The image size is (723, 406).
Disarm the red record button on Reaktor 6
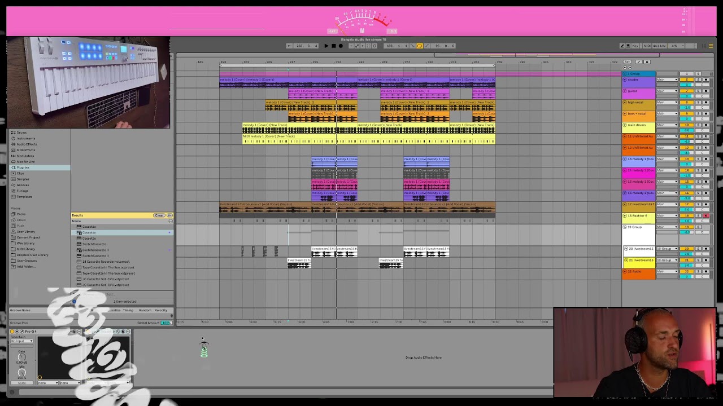(x=706, y=215)
